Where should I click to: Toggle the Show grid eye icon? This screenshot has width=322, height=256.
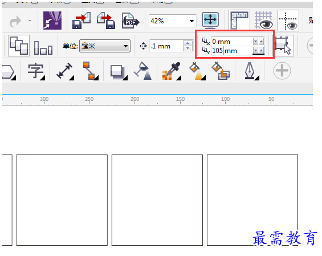coord(264,20)
